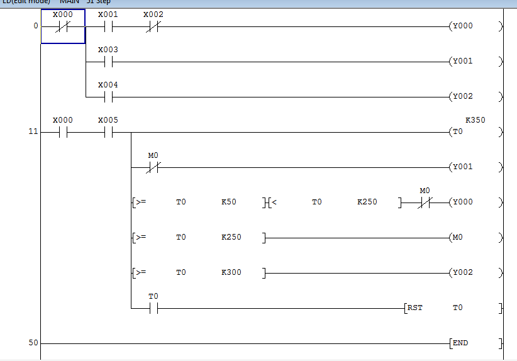Screen dimensions: 517x361
Task: Select the >= T0 K250 compare instruction
Action: coord(199,237)
